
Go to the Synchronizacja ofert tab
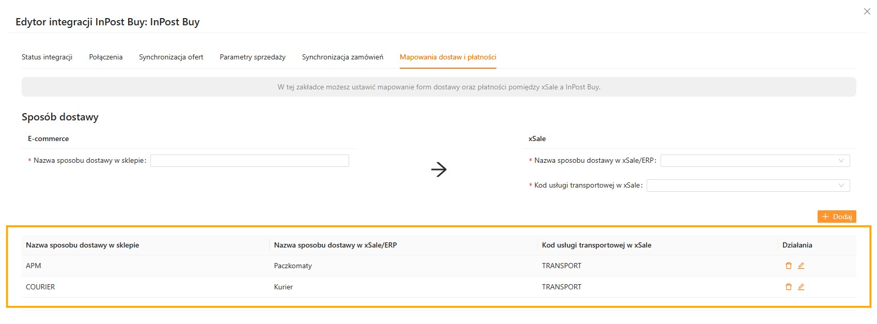click(x=171, y=57)
